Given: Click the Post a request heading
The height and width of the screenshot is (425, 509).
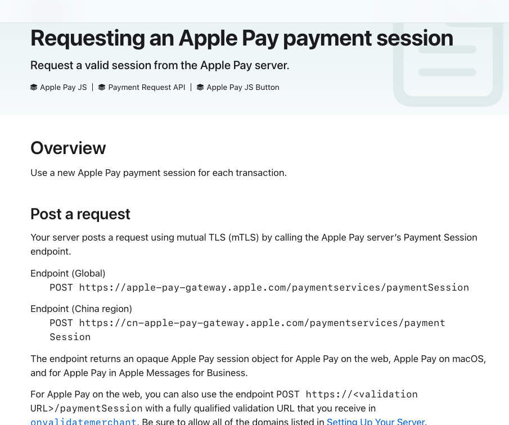Looking at the screenshot, I should (x=80, y=214).
